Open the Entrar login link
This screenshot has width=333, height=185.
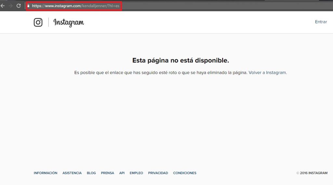pyautogui.click(x=321, y=22)
